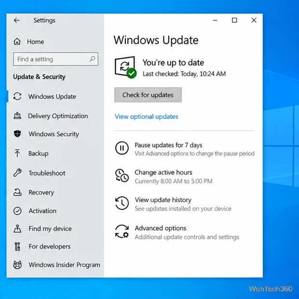This screenshot has width=299, height=299.
Task: Open View optional updates link
Action: (146, 117)
